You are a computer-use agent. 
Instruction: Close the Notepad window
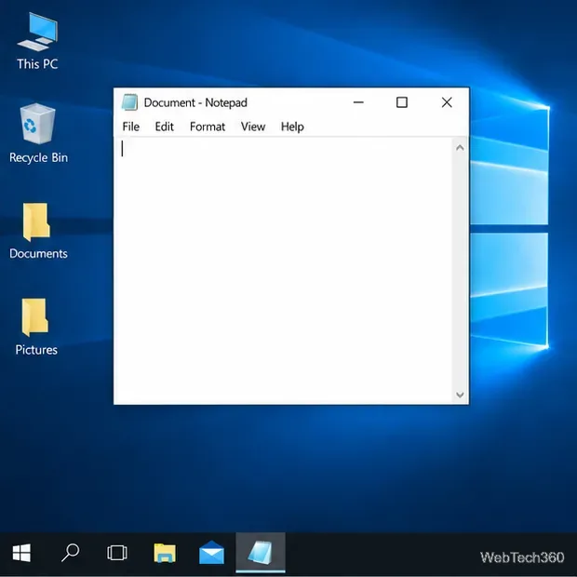tap(447, 102)
